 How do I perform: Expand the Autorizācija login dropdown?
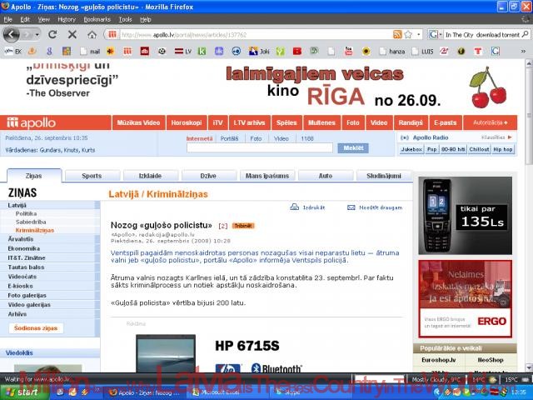click(490, 122)
